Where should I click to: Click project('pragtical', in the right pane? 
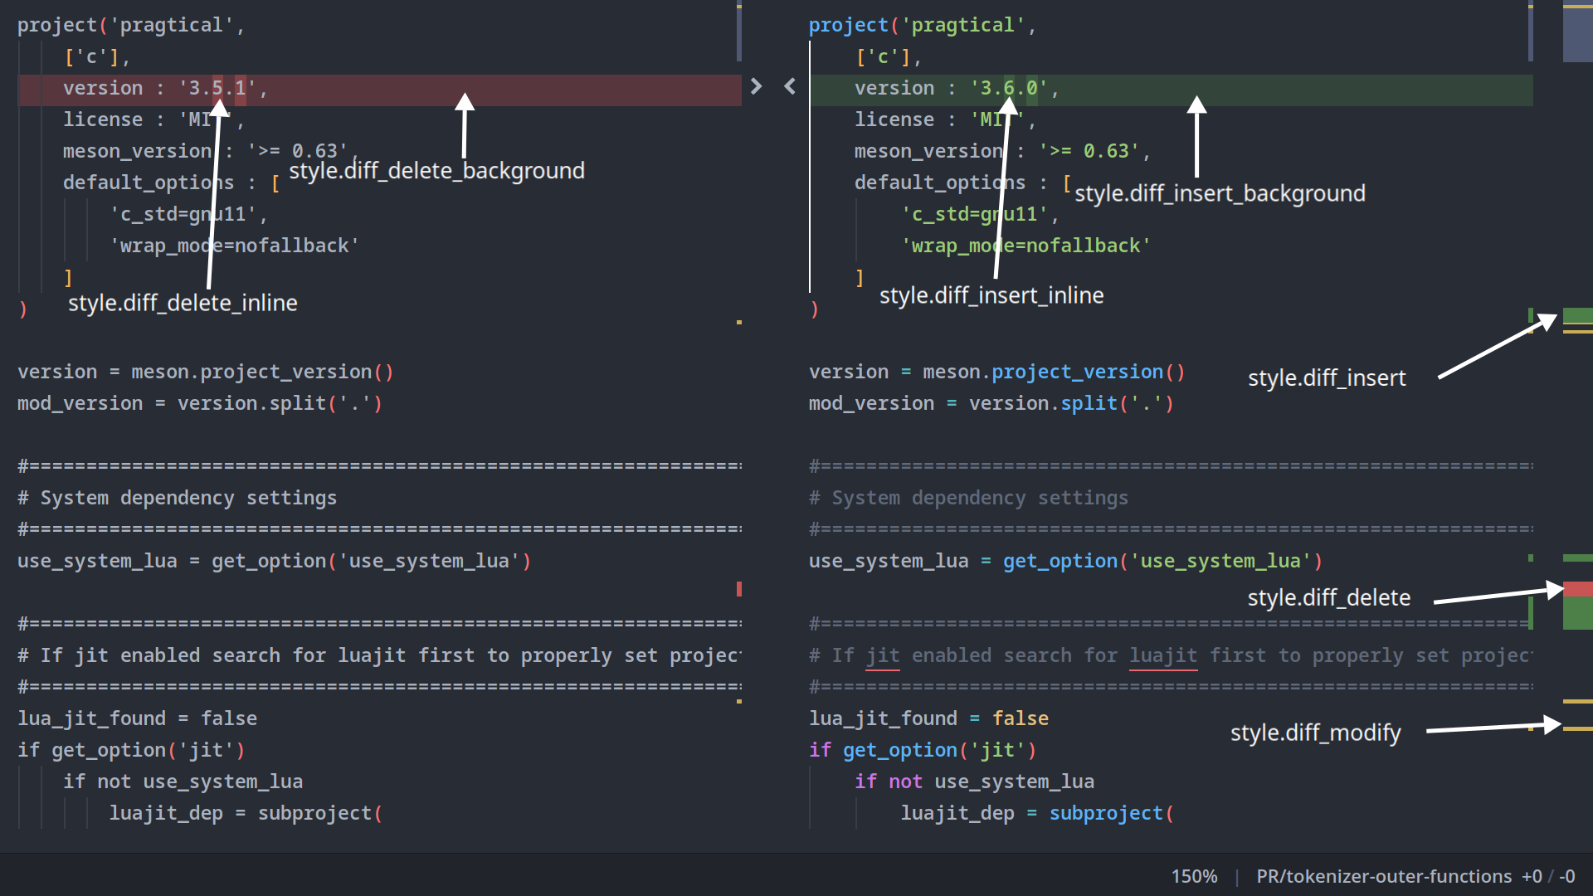tap(923, 26)
